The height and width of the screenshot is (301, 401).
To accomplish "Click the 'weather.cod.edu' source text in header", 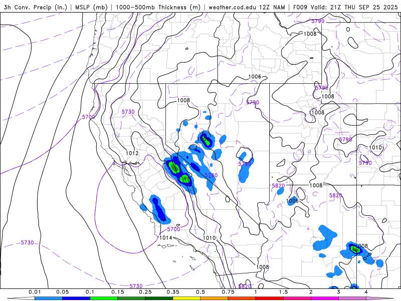I will (x=232, y=7).
